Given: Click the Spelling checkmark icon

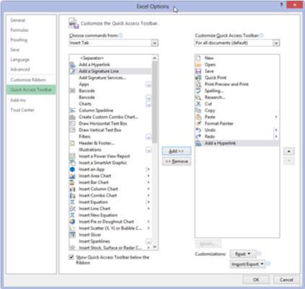Looking at the screenshot, I should [198, 91].
